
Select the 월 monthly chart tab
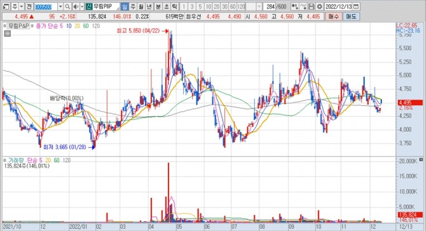pos(141,6)
